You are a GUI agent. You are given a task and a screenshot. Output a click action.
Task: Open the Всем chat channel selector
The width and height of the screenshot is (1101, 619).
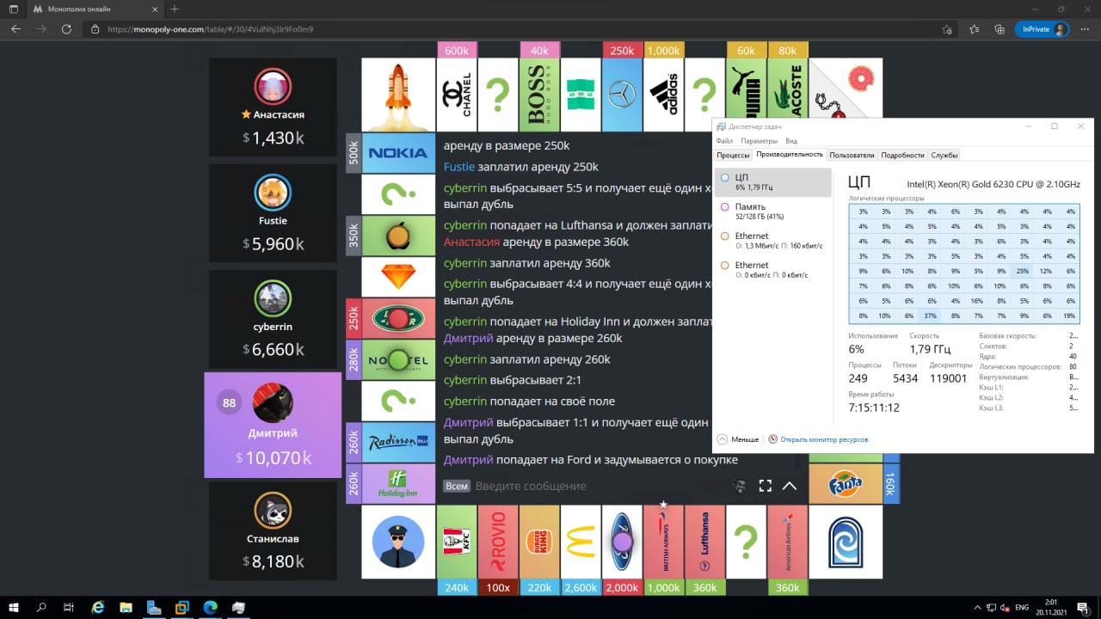click(x=457, y=486)
